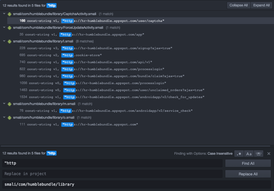Image resolution: width=274 pixels, height=191 pixels.
Task: Click the Find All button
Action: [248, 163]
